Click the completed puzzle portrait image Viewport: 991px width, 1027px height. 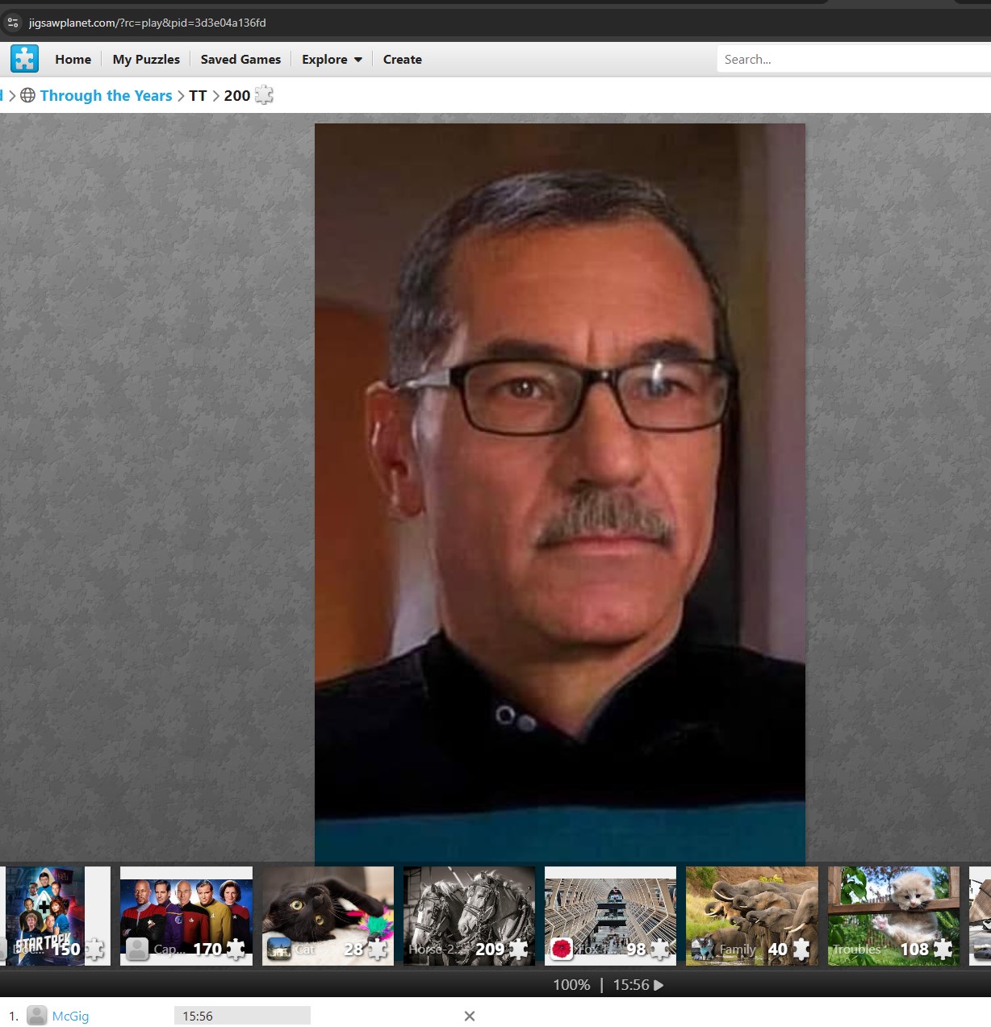(x=560, y=494)
